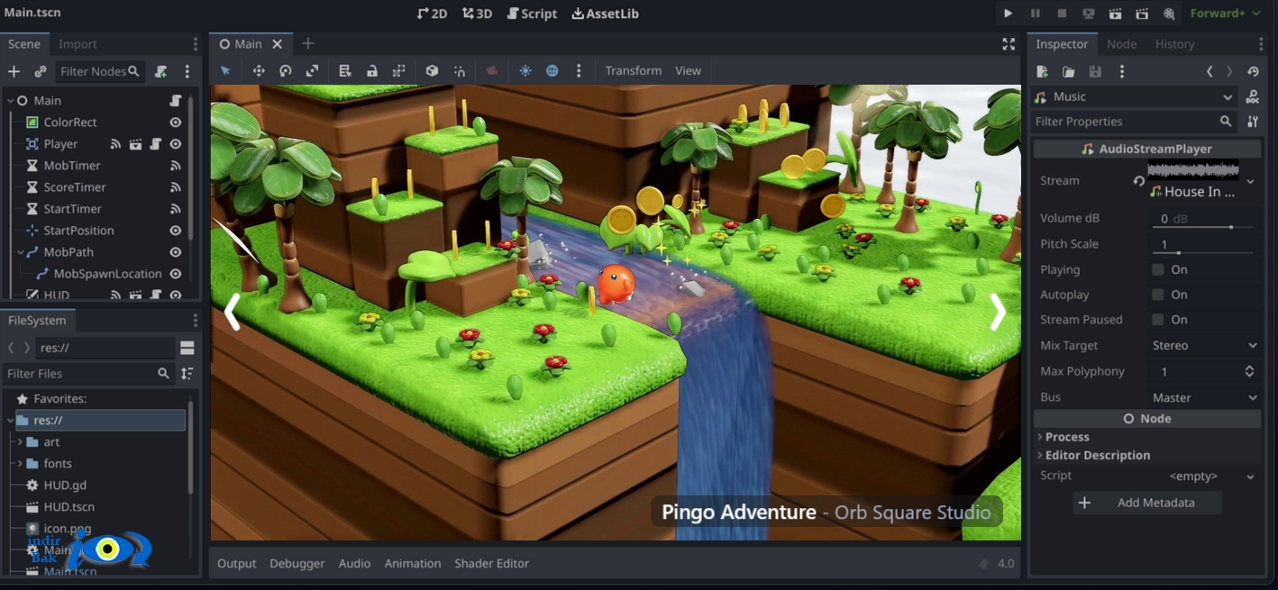Image resolution: width=1278 pixels, height=590 pixels.
Task: Click the property tools icon beside Filter Properties
Action: pyautogui.click(x=1252, y=122)
